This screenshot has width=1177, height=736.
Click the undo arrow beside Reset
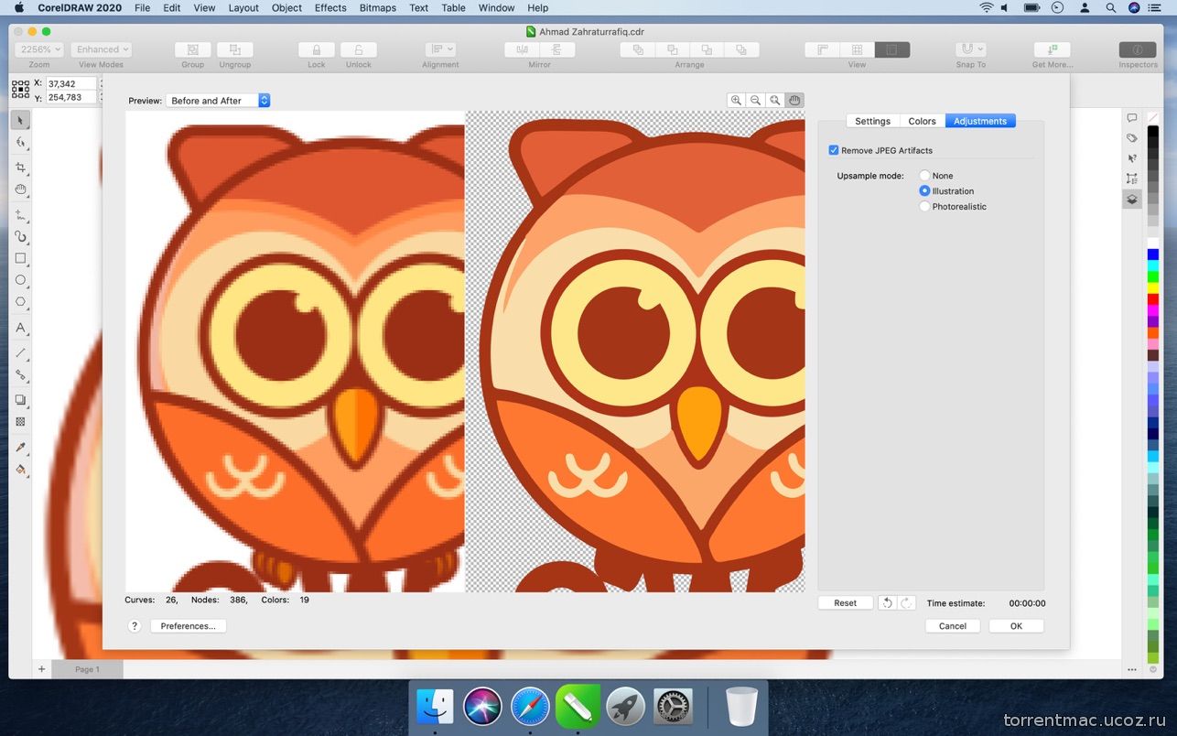[887, 602]
